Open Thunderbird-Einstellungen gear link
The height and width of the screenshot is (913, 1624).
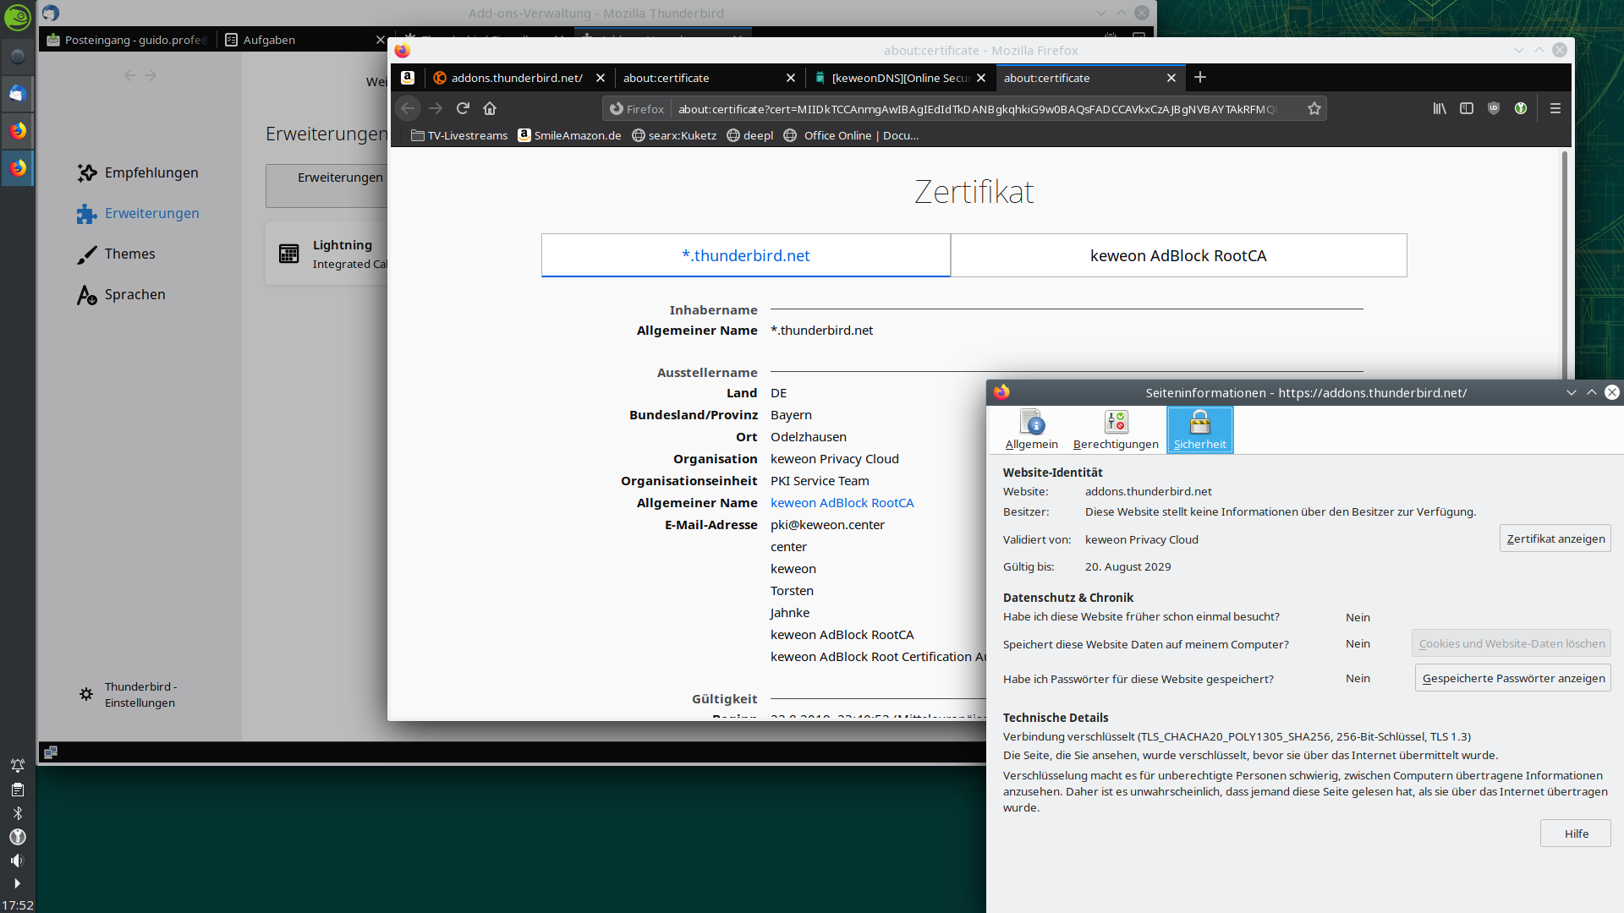tap(128, 694)
